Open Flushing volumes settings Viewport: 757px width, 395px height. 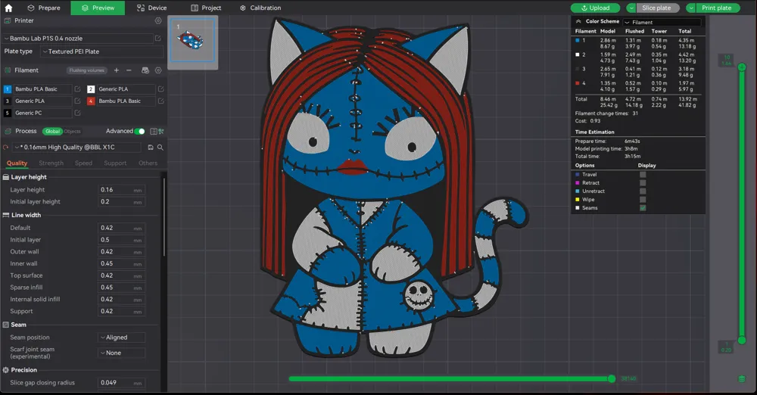click(x=87, y=70)
